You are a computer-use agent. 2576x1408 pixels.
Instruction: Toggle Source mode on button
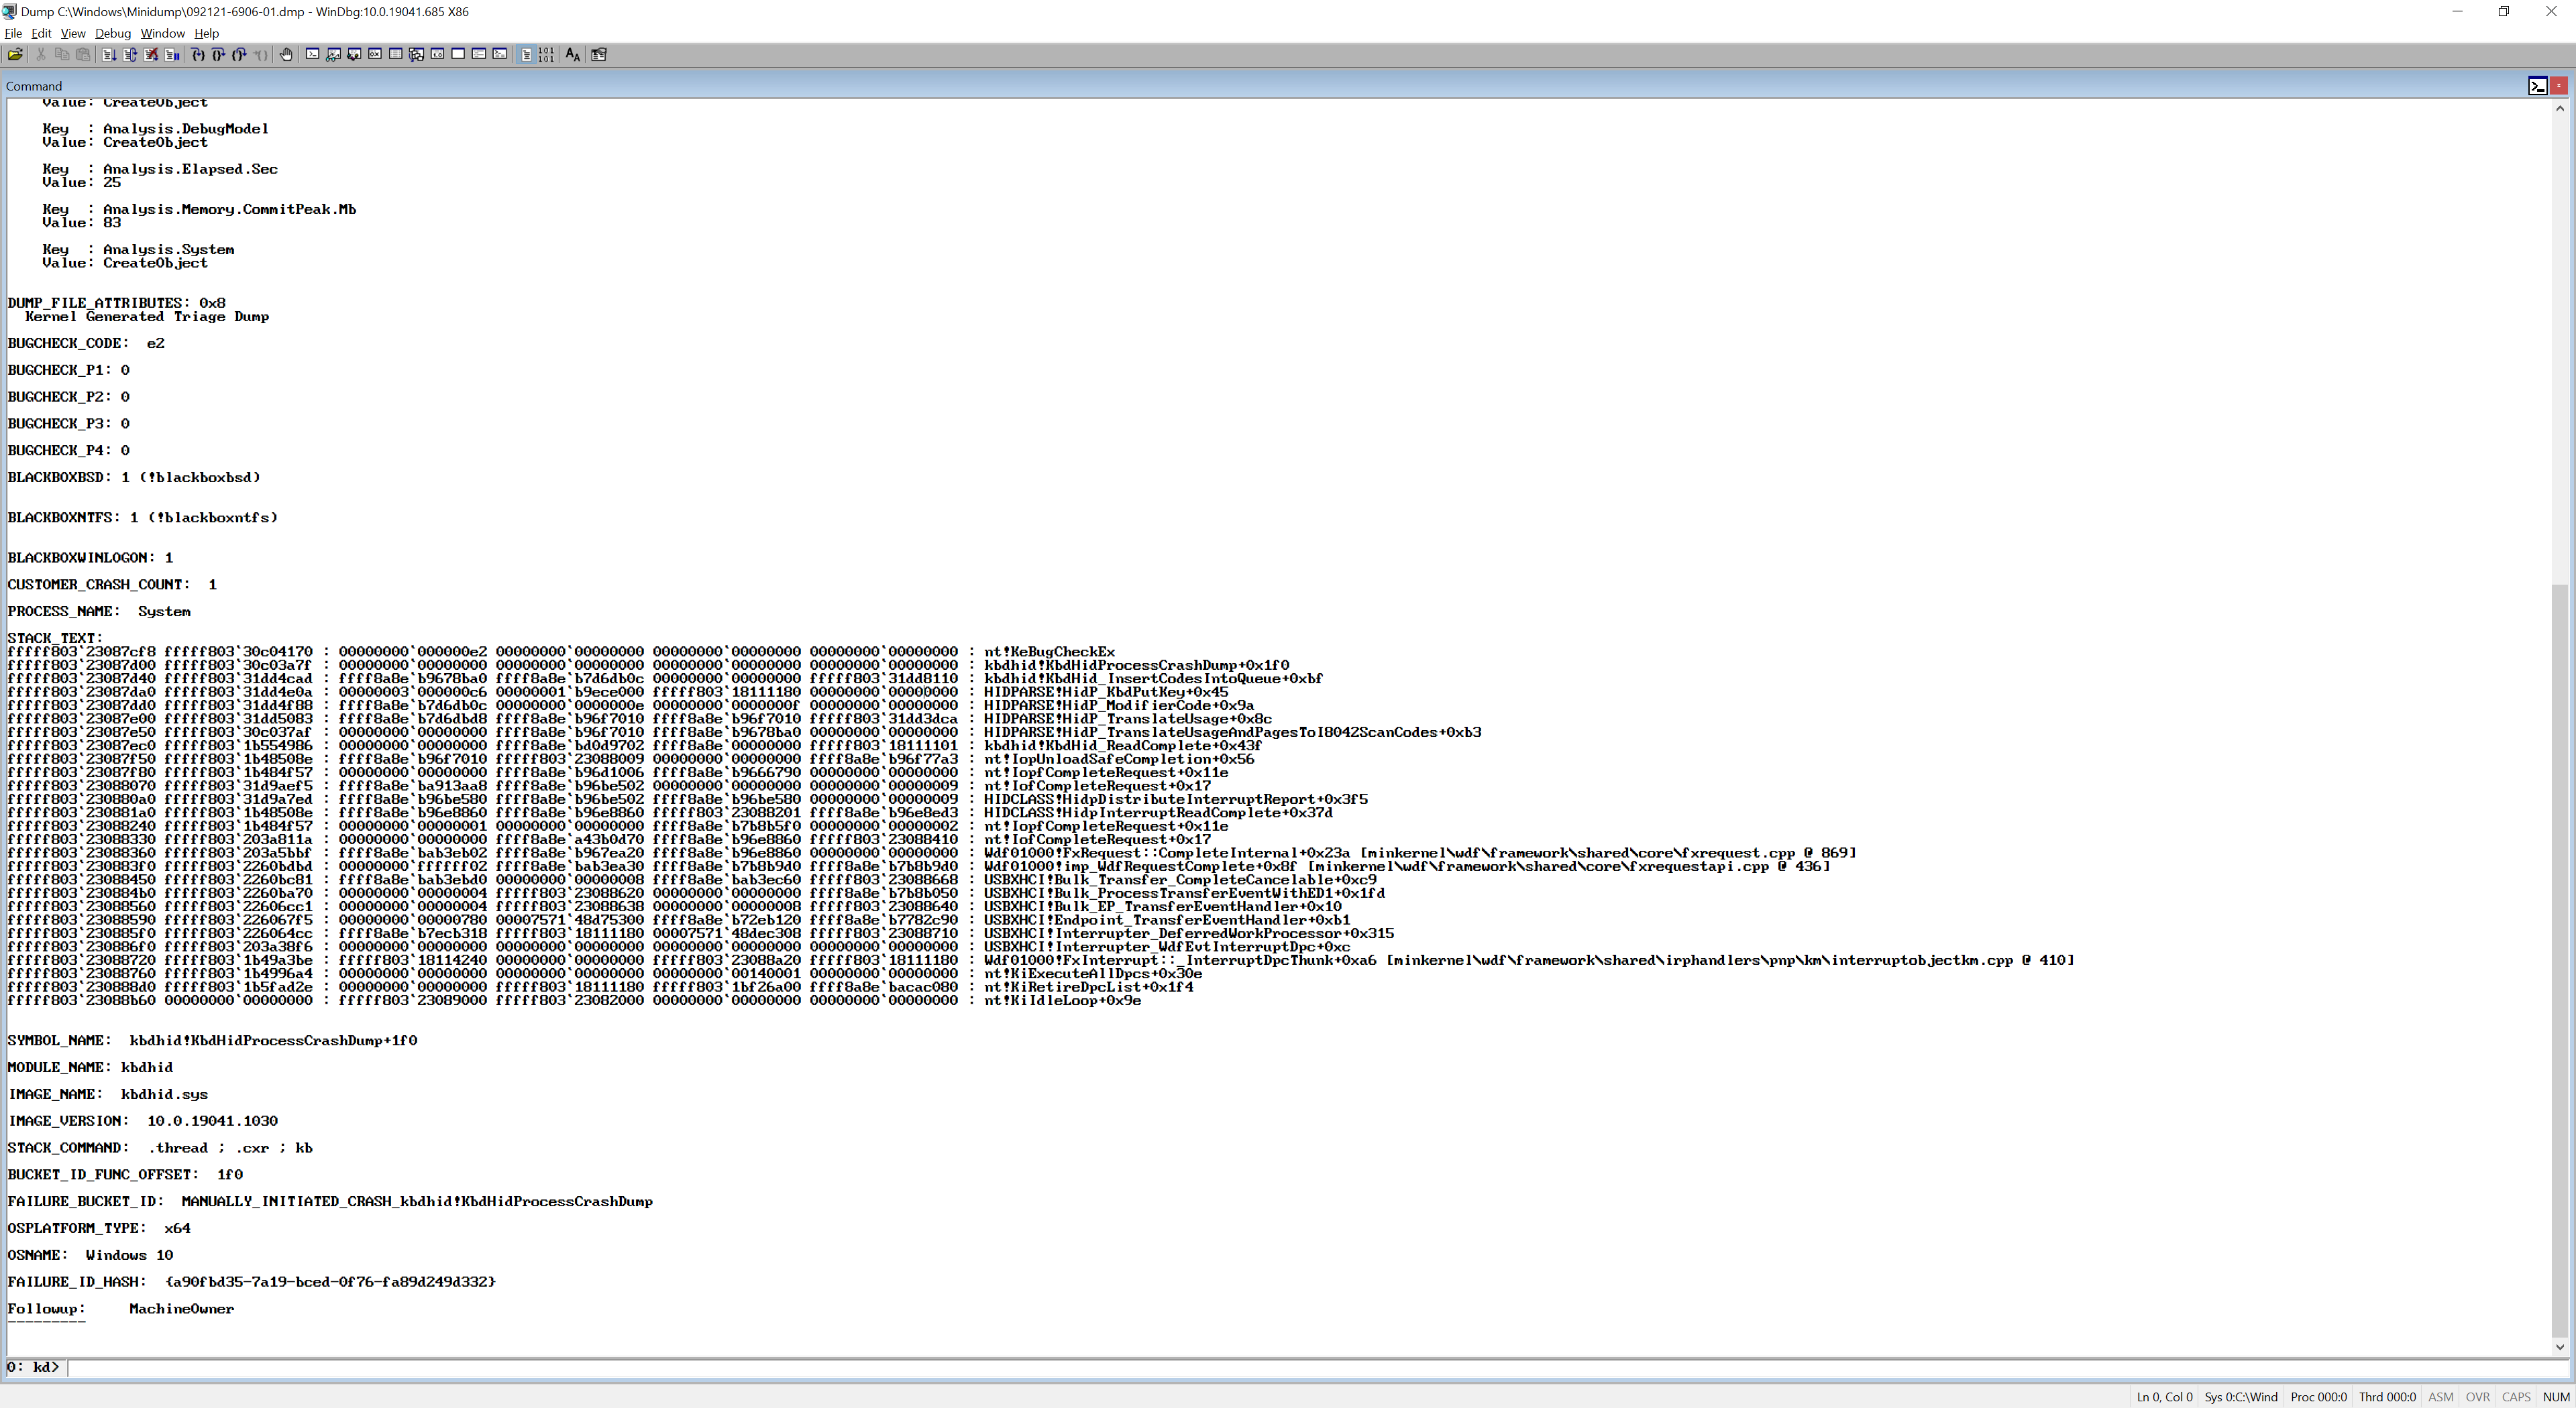point(526,55)
